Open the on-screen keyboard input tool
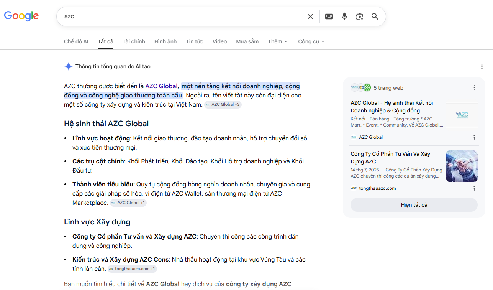The width and height of the screenshot is (493, 290). point(329,16)
